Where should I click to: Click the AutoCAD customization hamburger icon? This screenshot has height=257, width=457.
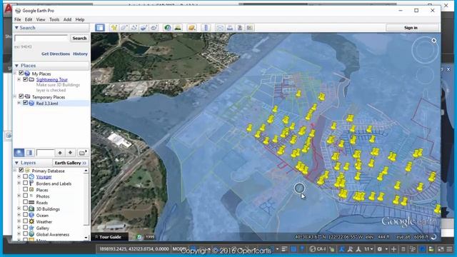coord(449,249)
